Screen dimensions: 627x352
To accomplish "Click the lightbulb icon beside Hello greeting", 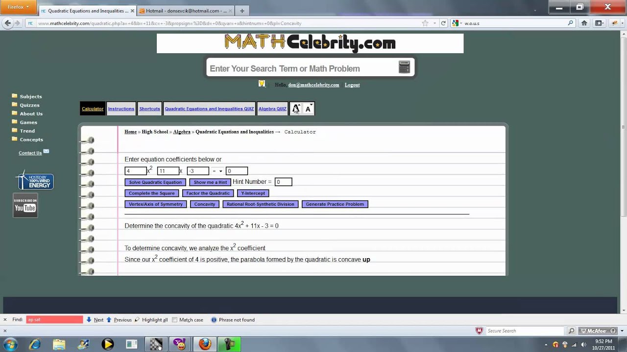I will coord(262,84).
